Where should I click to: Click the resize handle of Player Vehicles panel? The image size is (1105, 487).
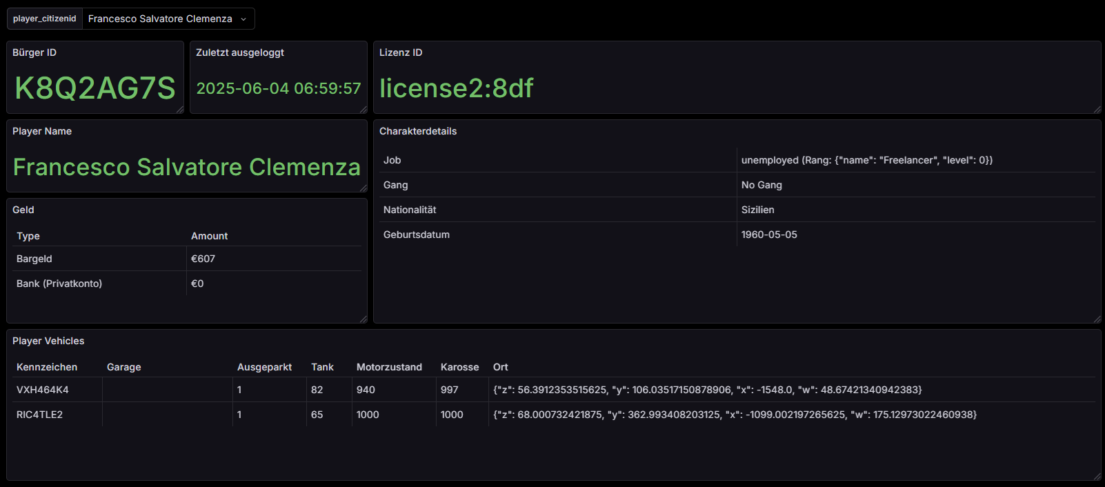[1097, 477]
